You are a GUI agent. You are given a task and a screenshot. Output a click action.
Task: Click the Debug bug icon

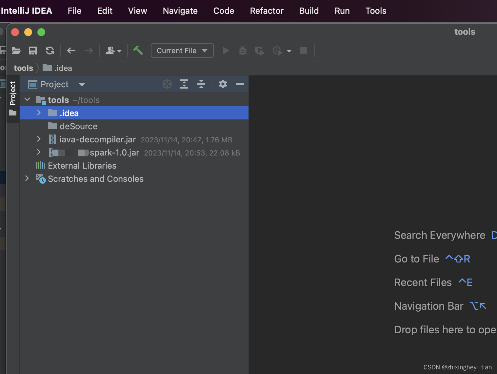(x=243, y=51)
